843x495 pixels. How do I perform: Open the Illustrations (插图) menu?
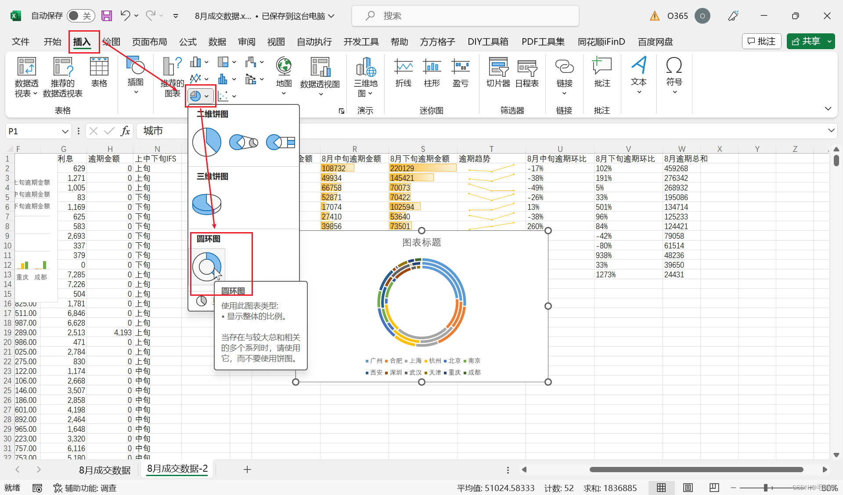[136, 75]
